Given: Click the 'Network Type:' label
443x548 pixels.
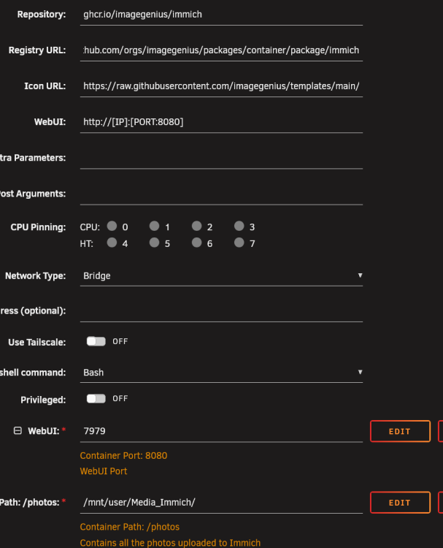Looking at the screenshot, I should coord(36,275).
